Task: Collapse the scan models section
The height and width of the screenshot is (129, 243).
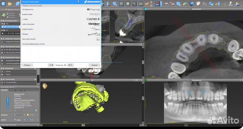Action: pyautogui.click(x=2, y=47)
